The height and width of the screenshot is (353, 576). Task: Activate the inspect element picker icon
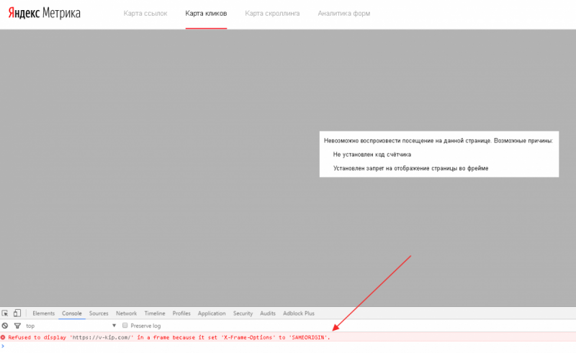pos(5,313)
